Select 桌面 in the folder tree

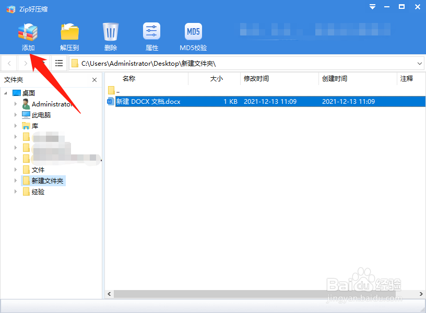[x=29, y=93]
